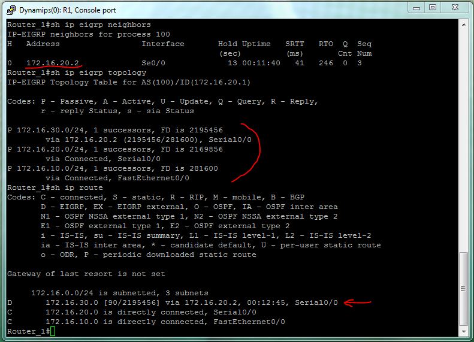
Task: Click the 'Uptime' column header
Action: click(256, 44)
